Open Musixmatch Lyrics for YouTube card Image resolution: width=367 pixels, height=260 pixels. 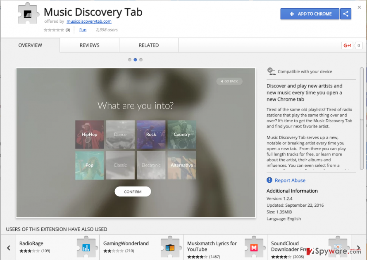point(225,248)
